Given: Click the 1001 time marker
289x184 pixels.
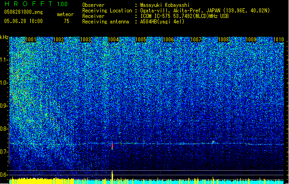Looking at the screenshot, I should 31,40.
